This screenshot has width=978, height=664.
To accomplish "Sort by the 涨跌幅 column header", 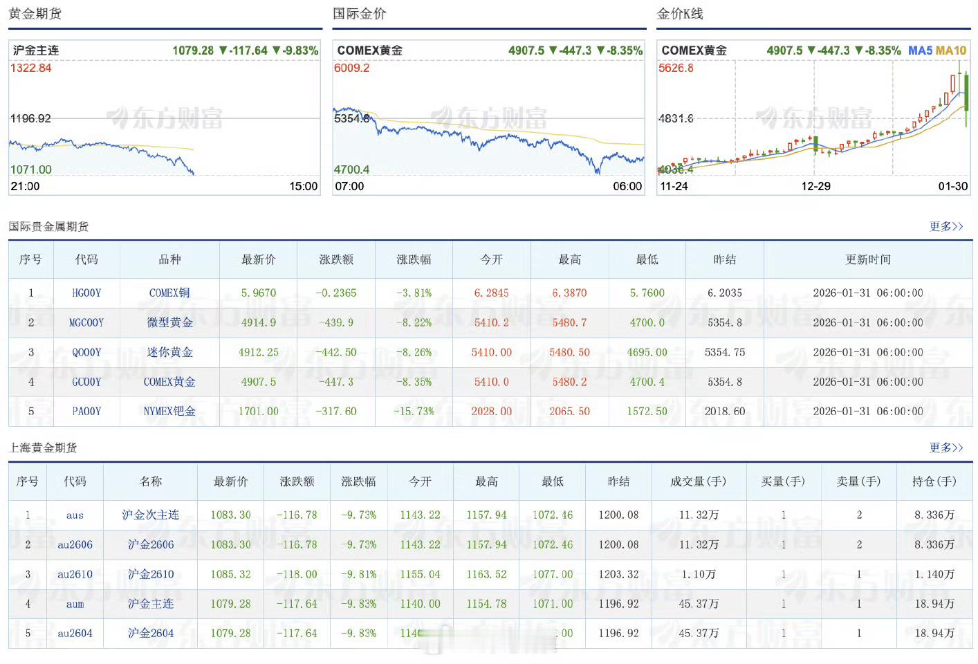I will point(413,259).
